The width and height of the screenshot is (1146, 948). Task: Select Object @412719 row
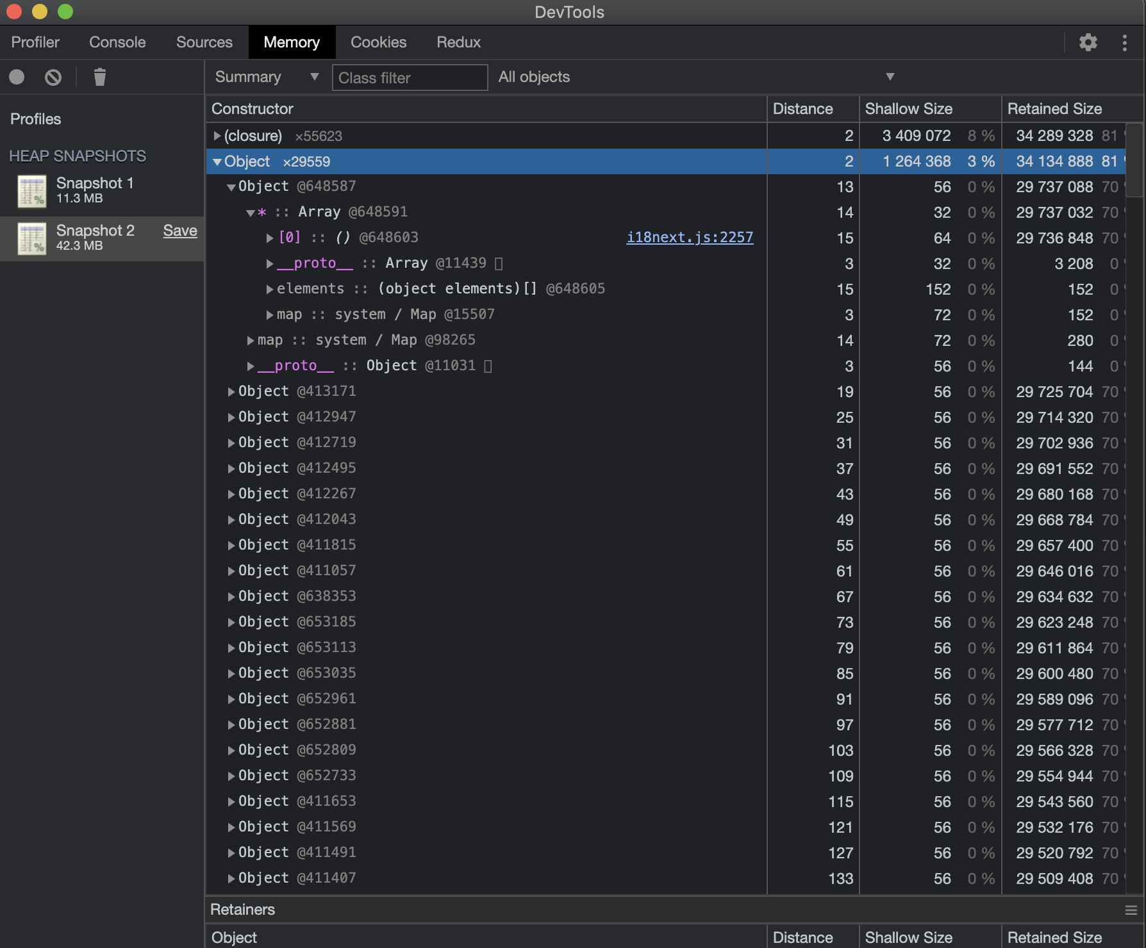tap(666, 443)
